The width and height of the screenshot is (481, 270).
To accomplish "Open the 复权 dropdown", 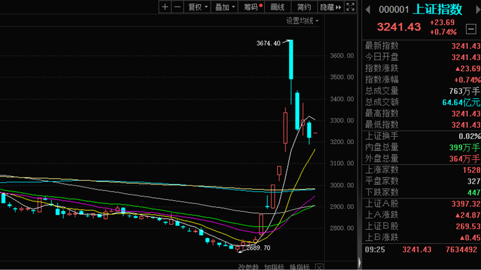I will 198,7.
